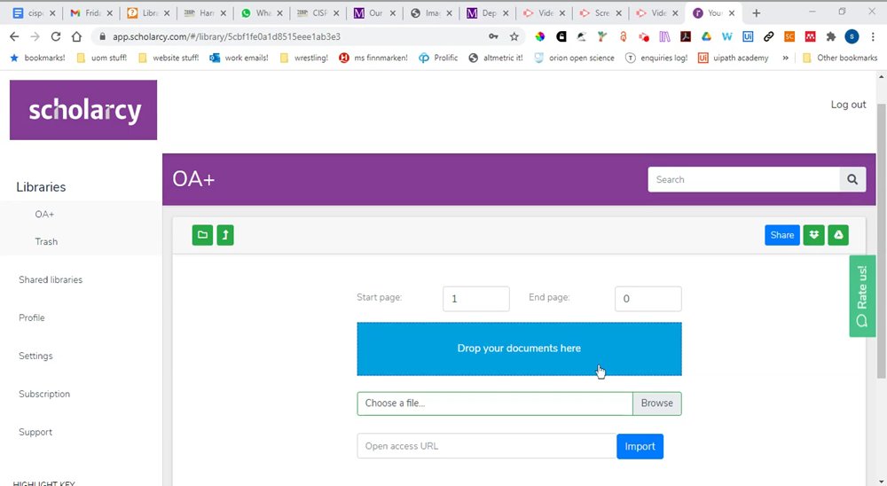Click the Prolific bookmark

(x=438, y=58)
